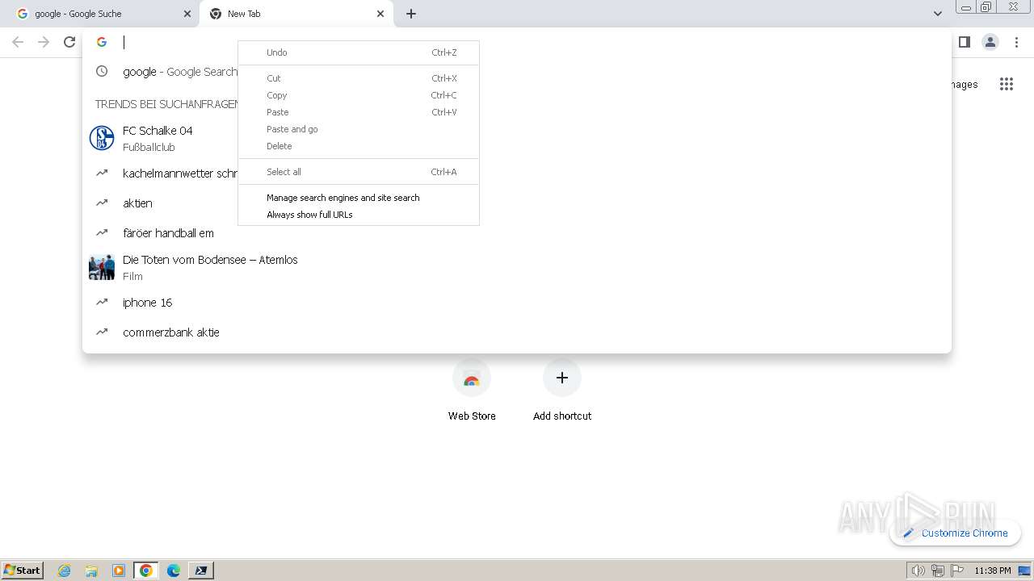This screenshot has height=581, width=1034.
Task: Close the google - Google Suche tab
Action: 187,14
